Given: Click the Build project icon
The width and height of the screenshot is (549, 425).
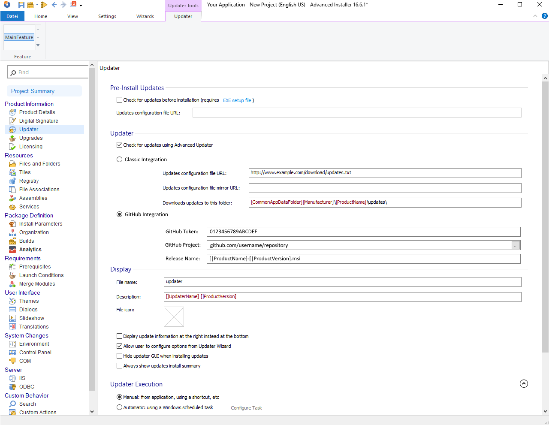Looking at the screenshot, I should tap(30, 5).
